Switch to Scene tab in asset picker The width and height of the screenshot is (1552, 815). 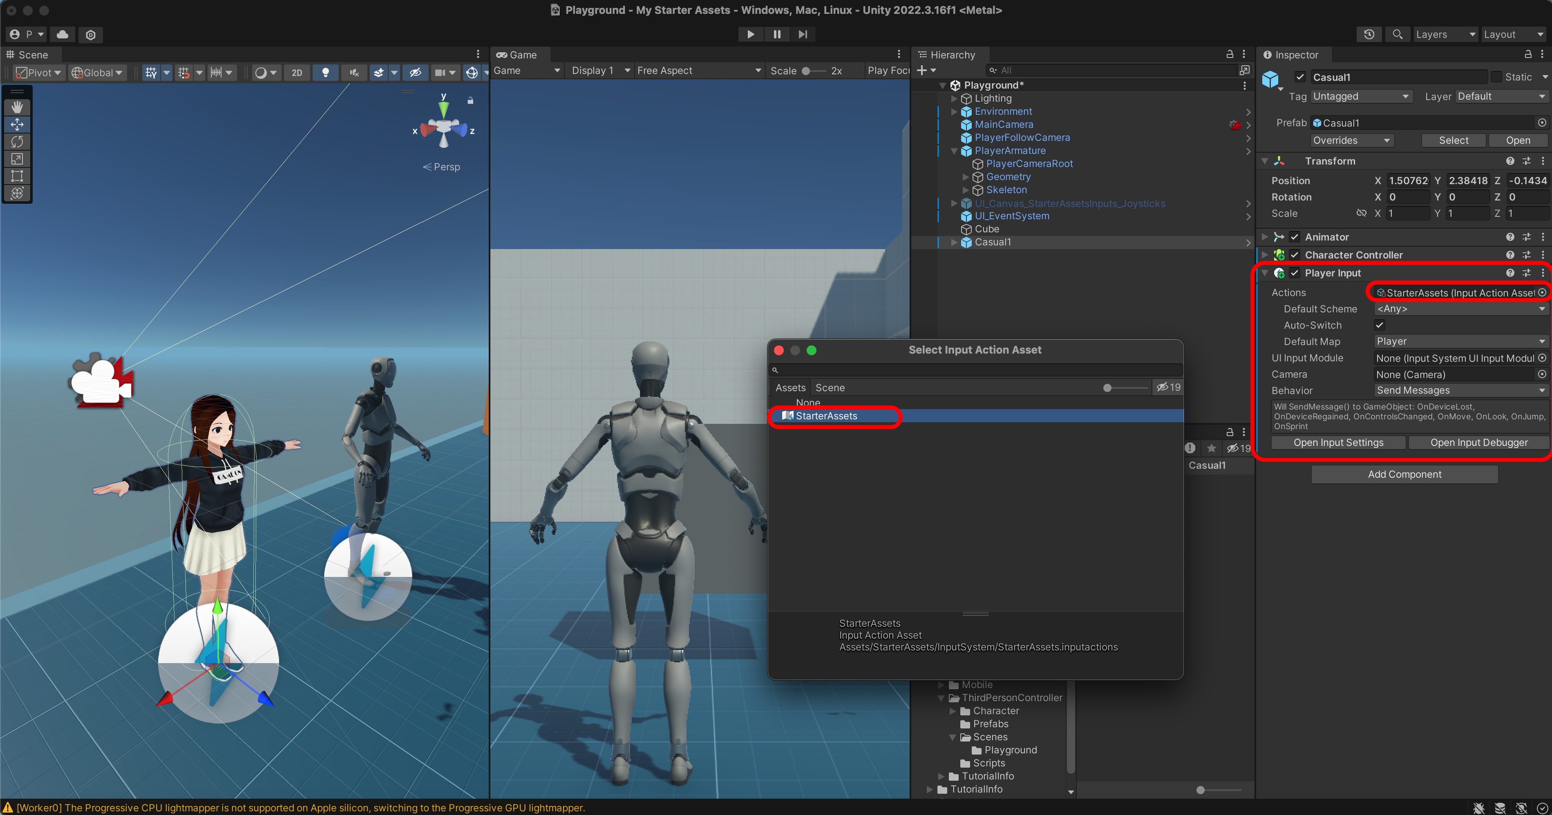coord(830,387)
